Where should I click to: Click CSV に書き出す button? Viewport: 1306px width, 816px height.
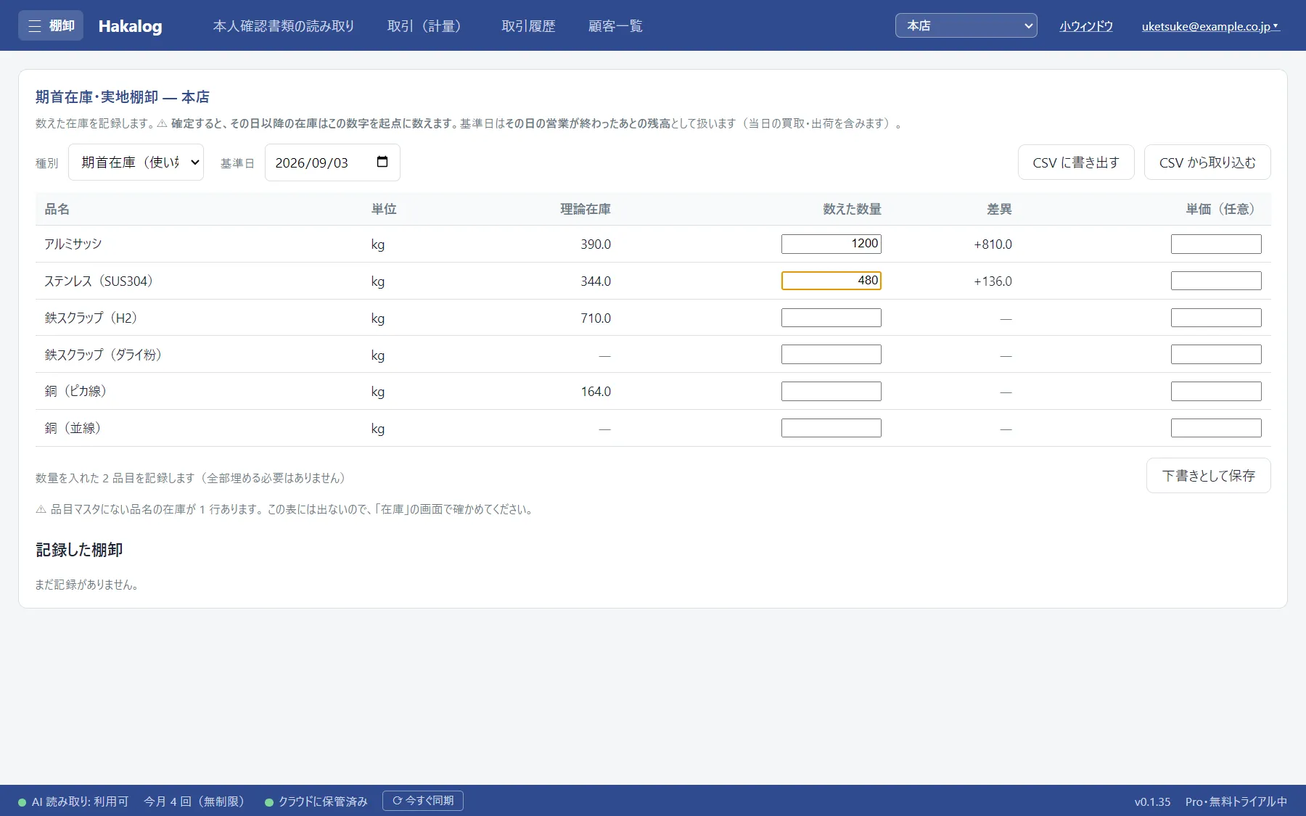1076,162
